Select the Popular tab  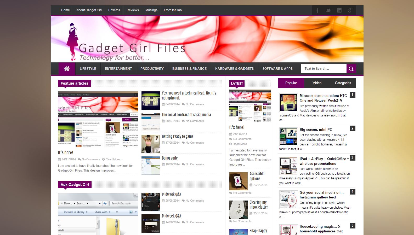pyautogui.click(x=291, y=83)
